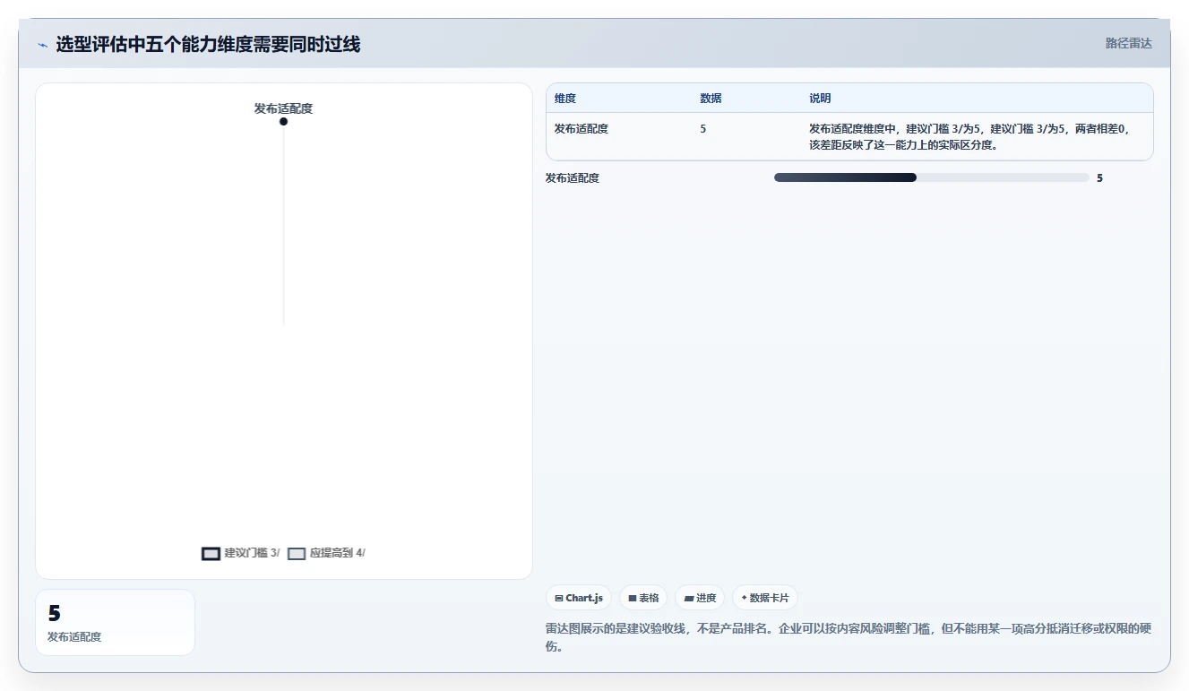Click the 说明 column header
The height and width of the screenshot is (691, 1189).
coord(820,99)
